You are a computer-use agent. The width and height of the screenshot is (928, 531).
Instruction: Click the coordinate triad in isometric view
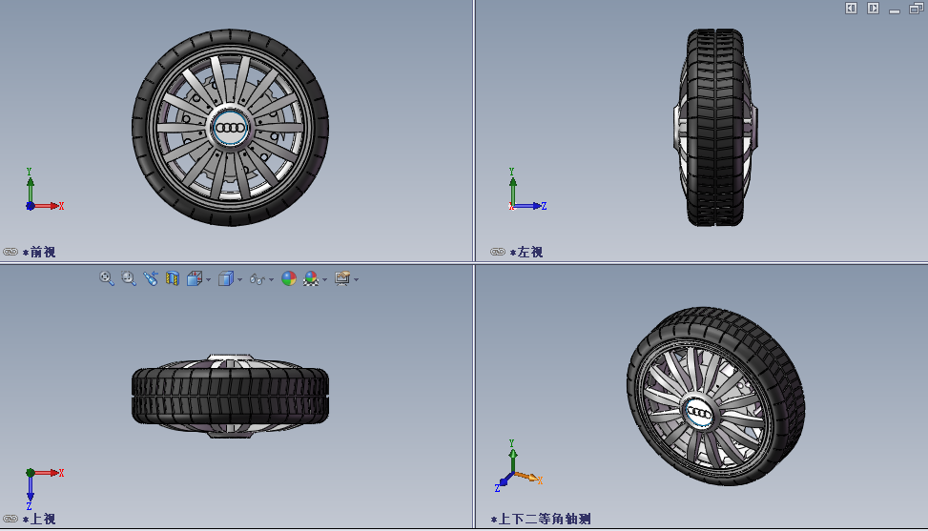pyautogui.click(x=519, y=466)
